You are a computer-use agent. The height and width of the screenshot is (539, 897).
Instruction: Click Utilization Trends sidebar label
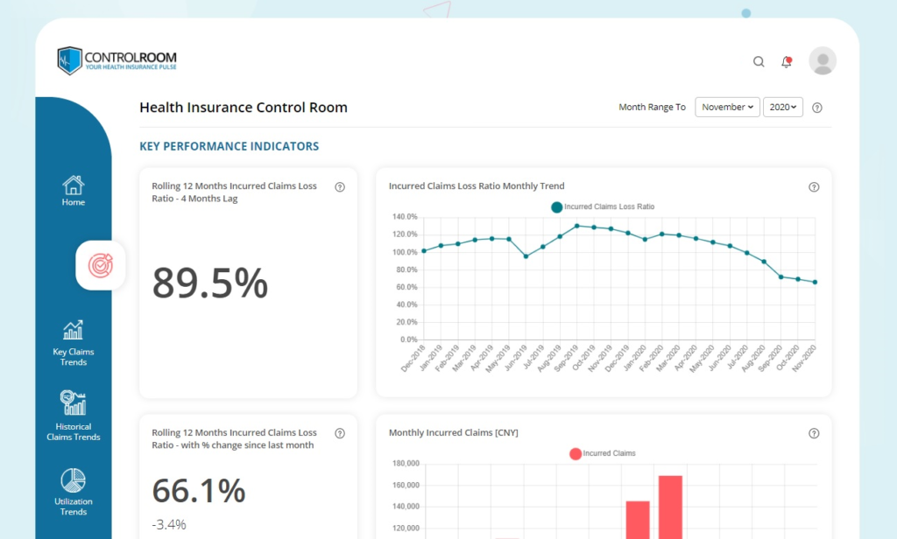[74, 507]
